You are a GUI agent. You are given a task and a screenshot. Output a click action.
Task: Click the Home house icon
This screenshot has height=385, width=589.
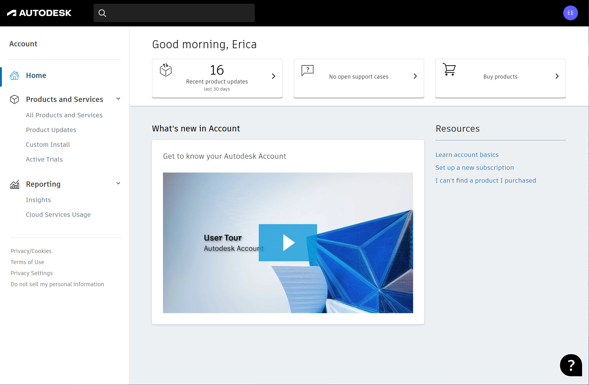coord(14,76)
